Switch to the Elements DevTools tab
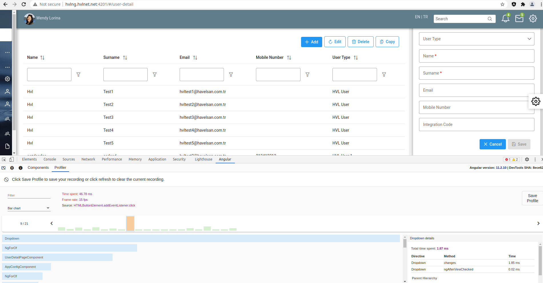The image size is (543, 283). [x=29, y=159]
